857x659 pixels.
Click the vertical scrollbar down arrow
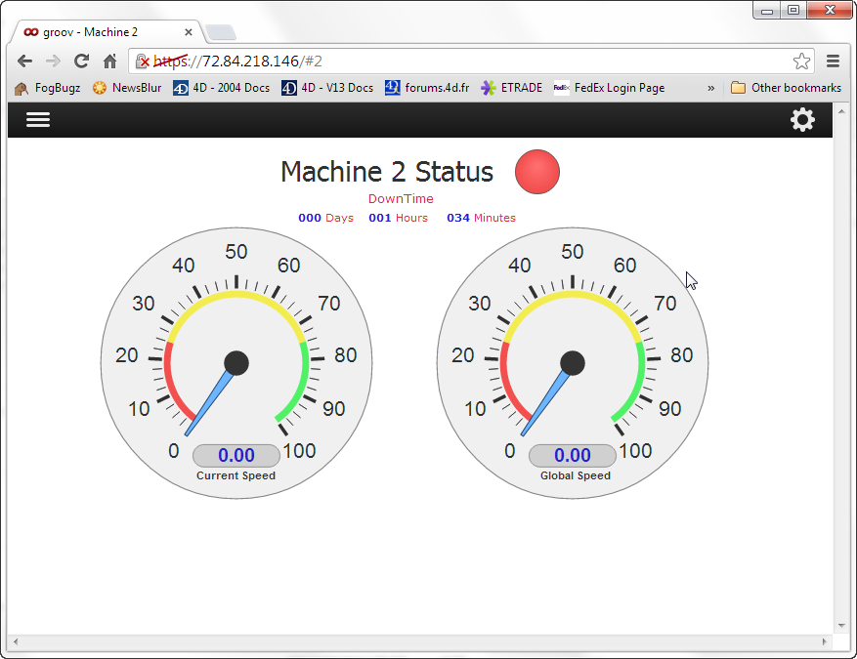(841, 626)
